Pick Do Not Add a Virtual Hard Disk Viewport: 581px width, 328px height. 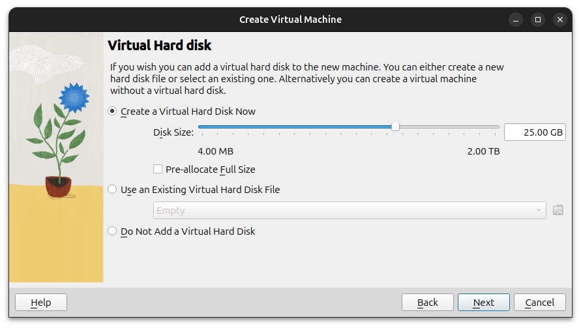(113, 231)
